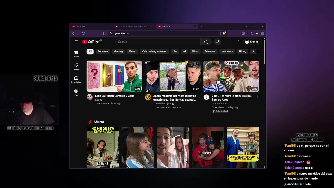Open YouTube settings three-dot menu
Image resolution: width=334 pixels, height=188 pixels.
click(238, 42)
